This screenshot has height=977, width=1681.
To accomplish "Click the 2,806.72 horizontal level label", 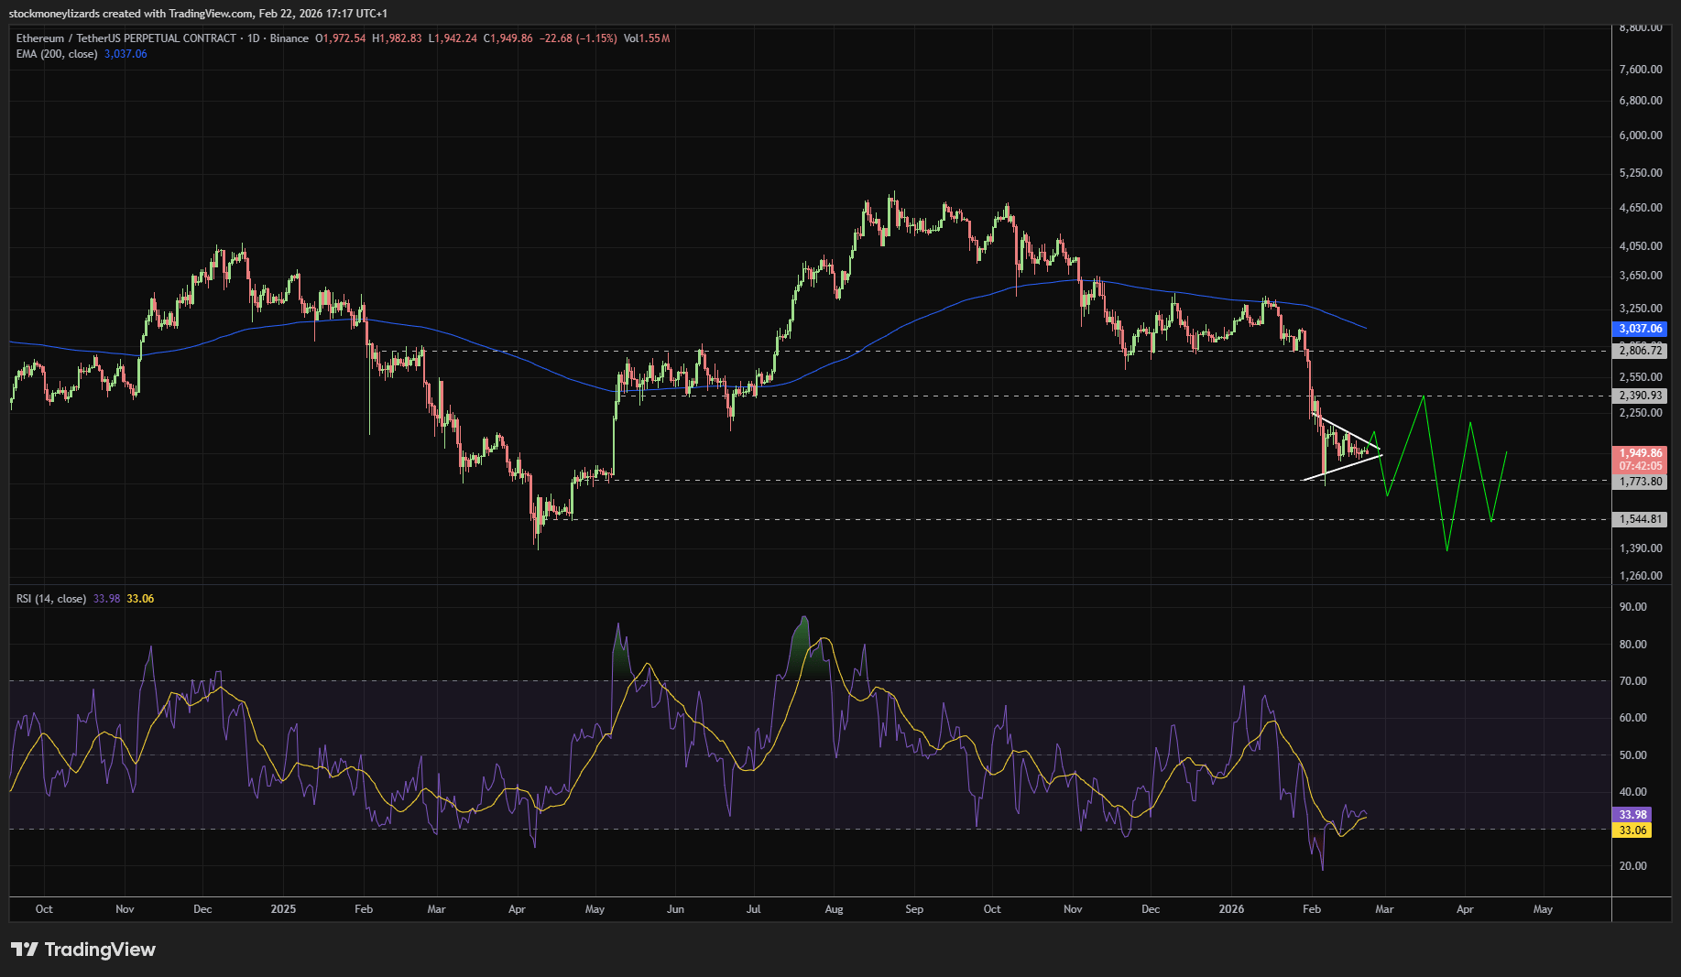I will (1640, 351).
